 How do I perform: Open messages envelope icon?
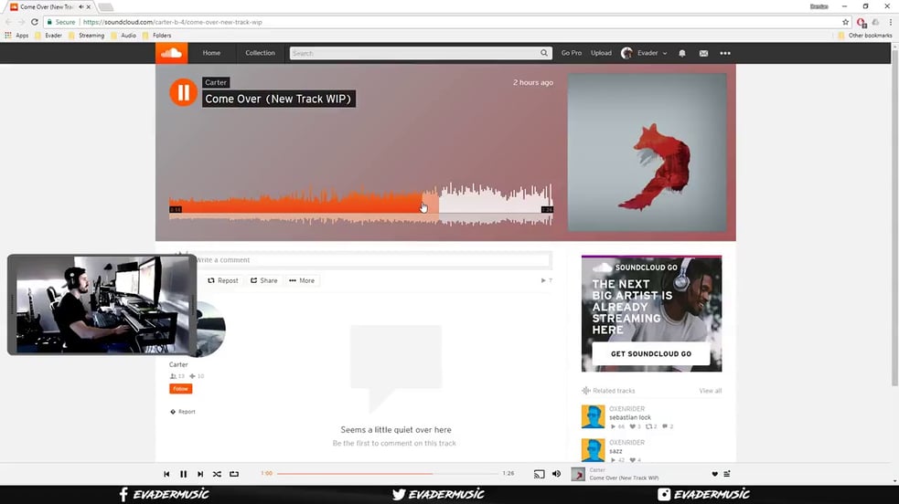pyautogui.click(x=703, y=53)
